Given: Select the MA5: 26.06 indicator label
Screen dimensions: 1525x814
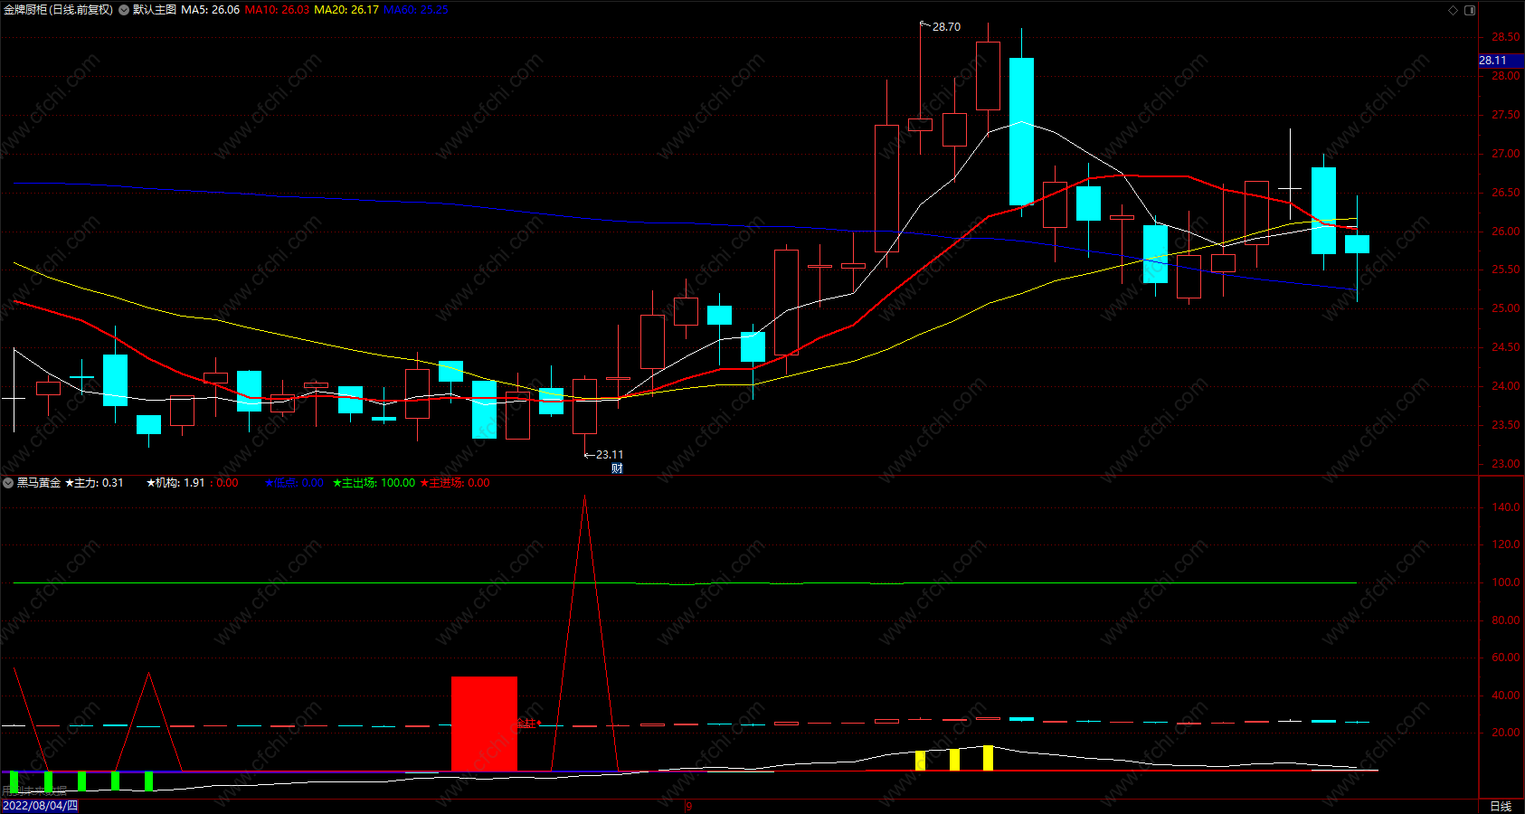Looking at the screenshot, I should [x=211, y=10].
